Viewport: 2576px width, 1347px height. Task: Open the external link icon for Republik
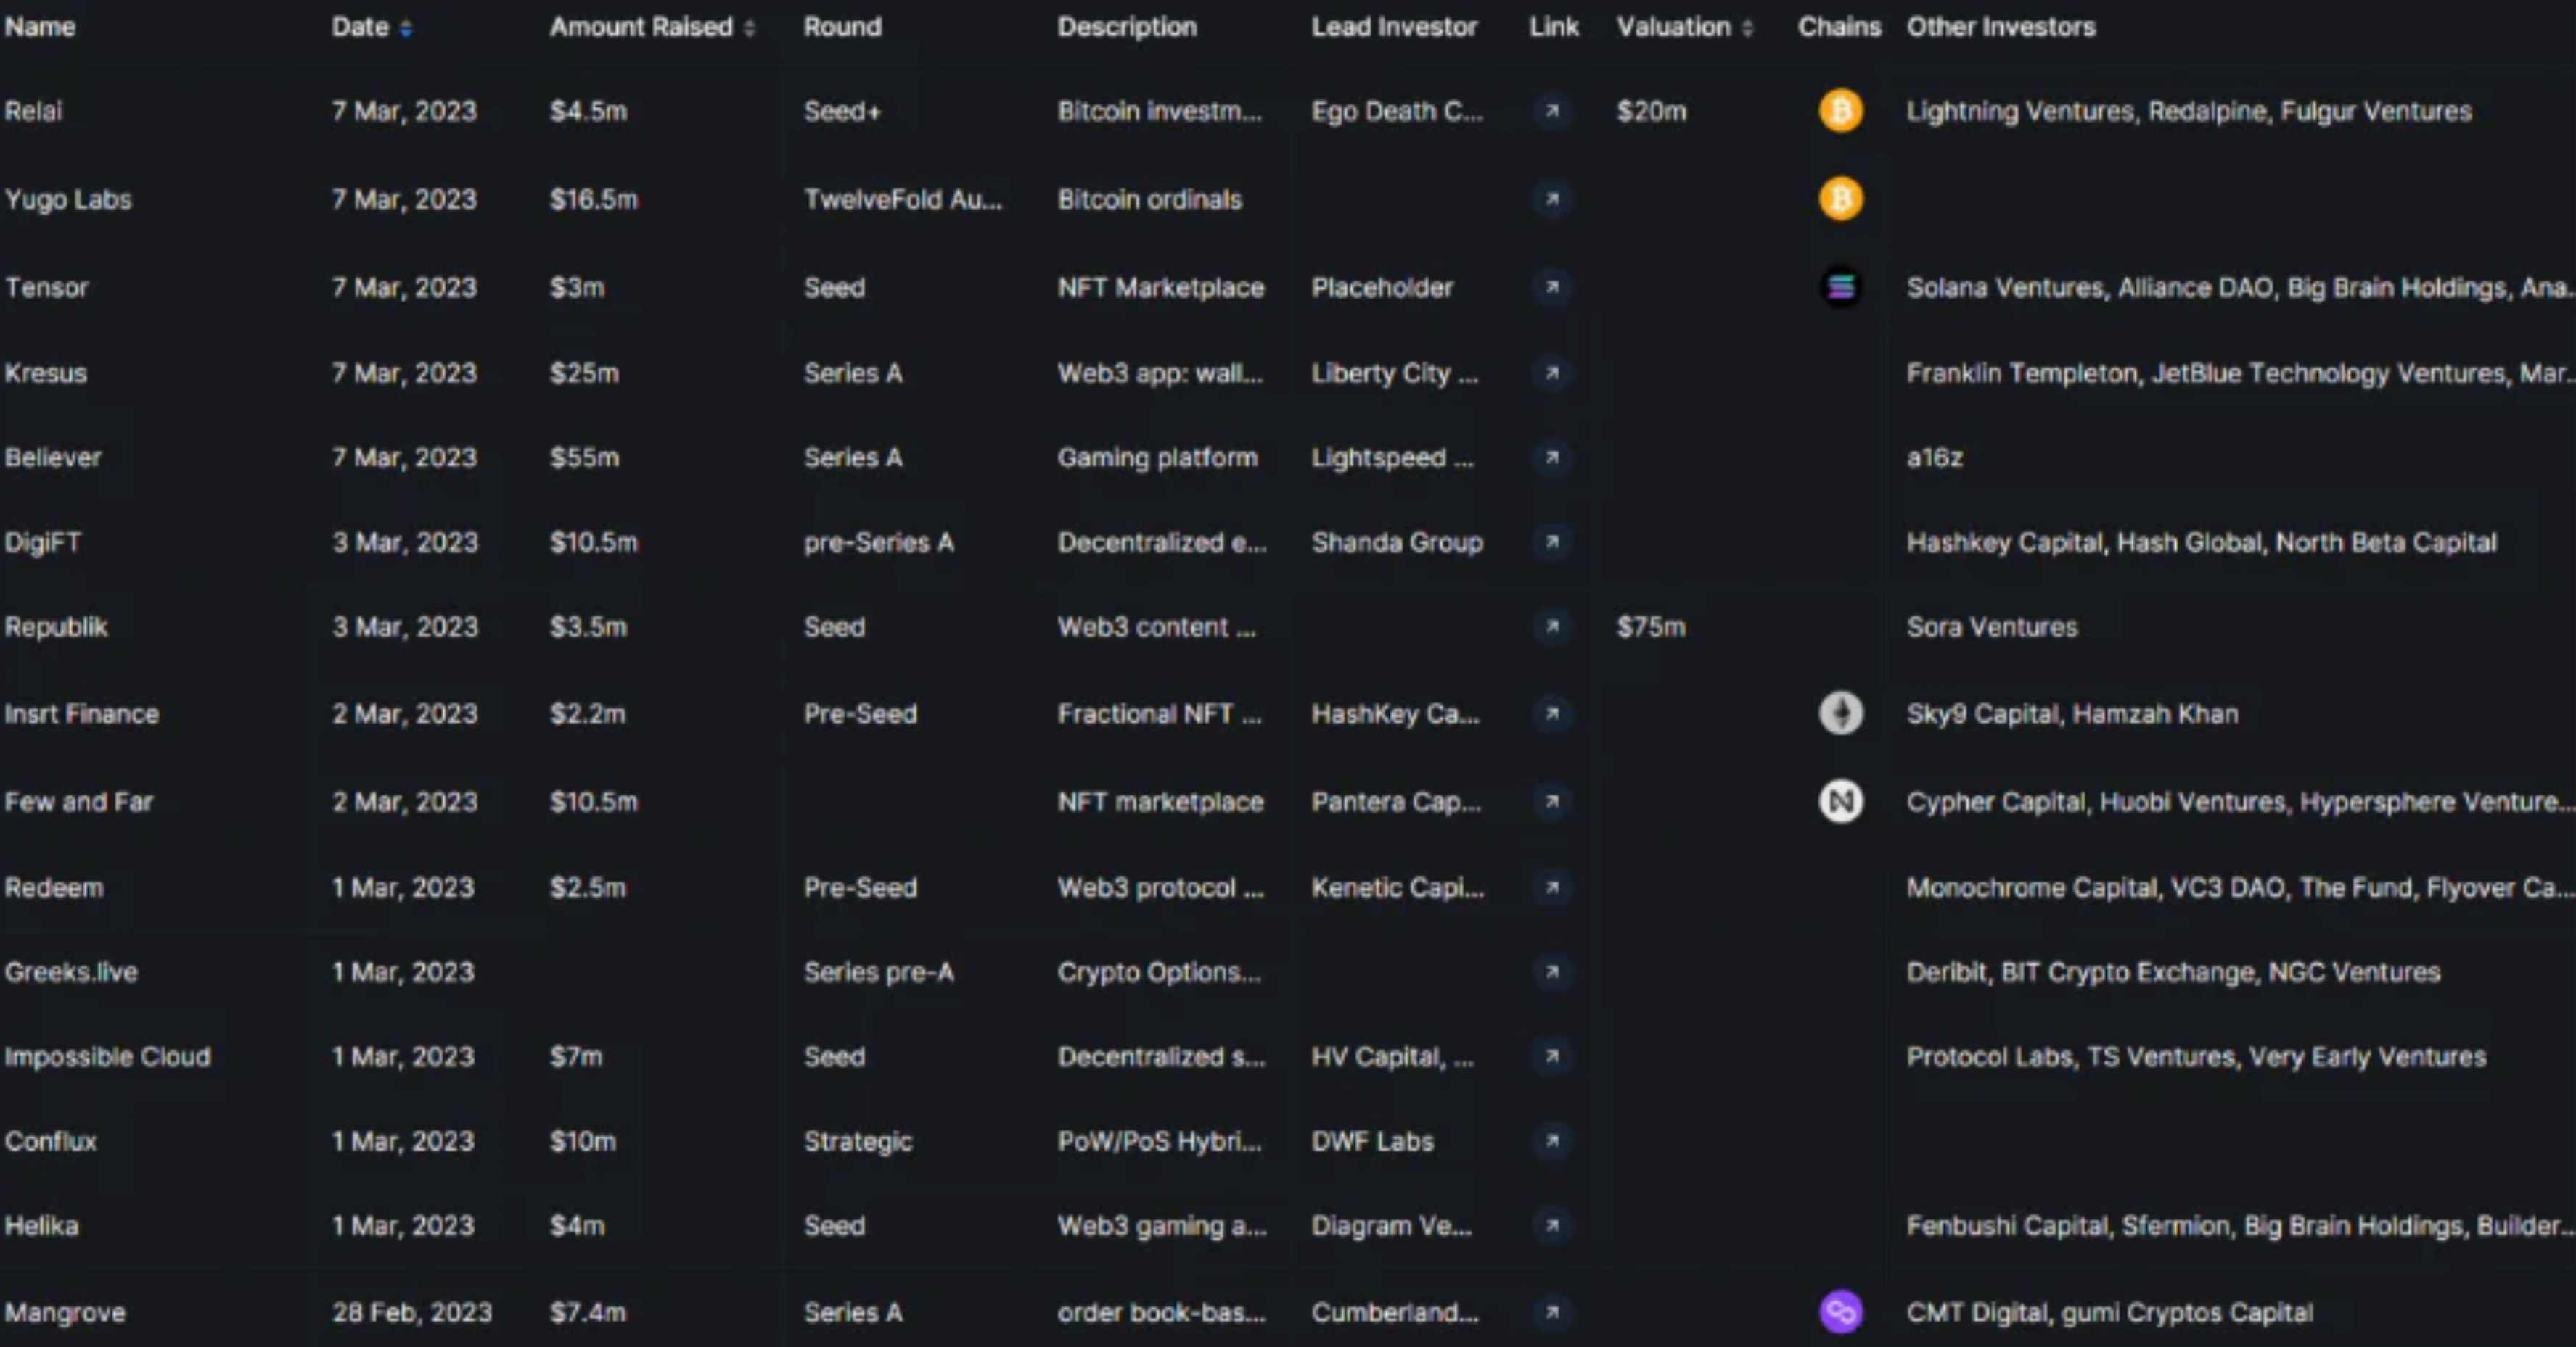pyautogui.click(x=1552, y=626)
